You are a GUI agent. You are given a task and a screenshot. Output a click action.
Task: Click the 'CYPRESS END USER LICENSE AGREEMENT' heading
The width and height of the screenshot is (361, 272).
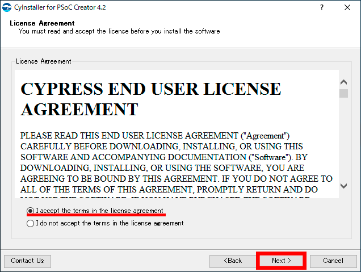tap(151, 99)
